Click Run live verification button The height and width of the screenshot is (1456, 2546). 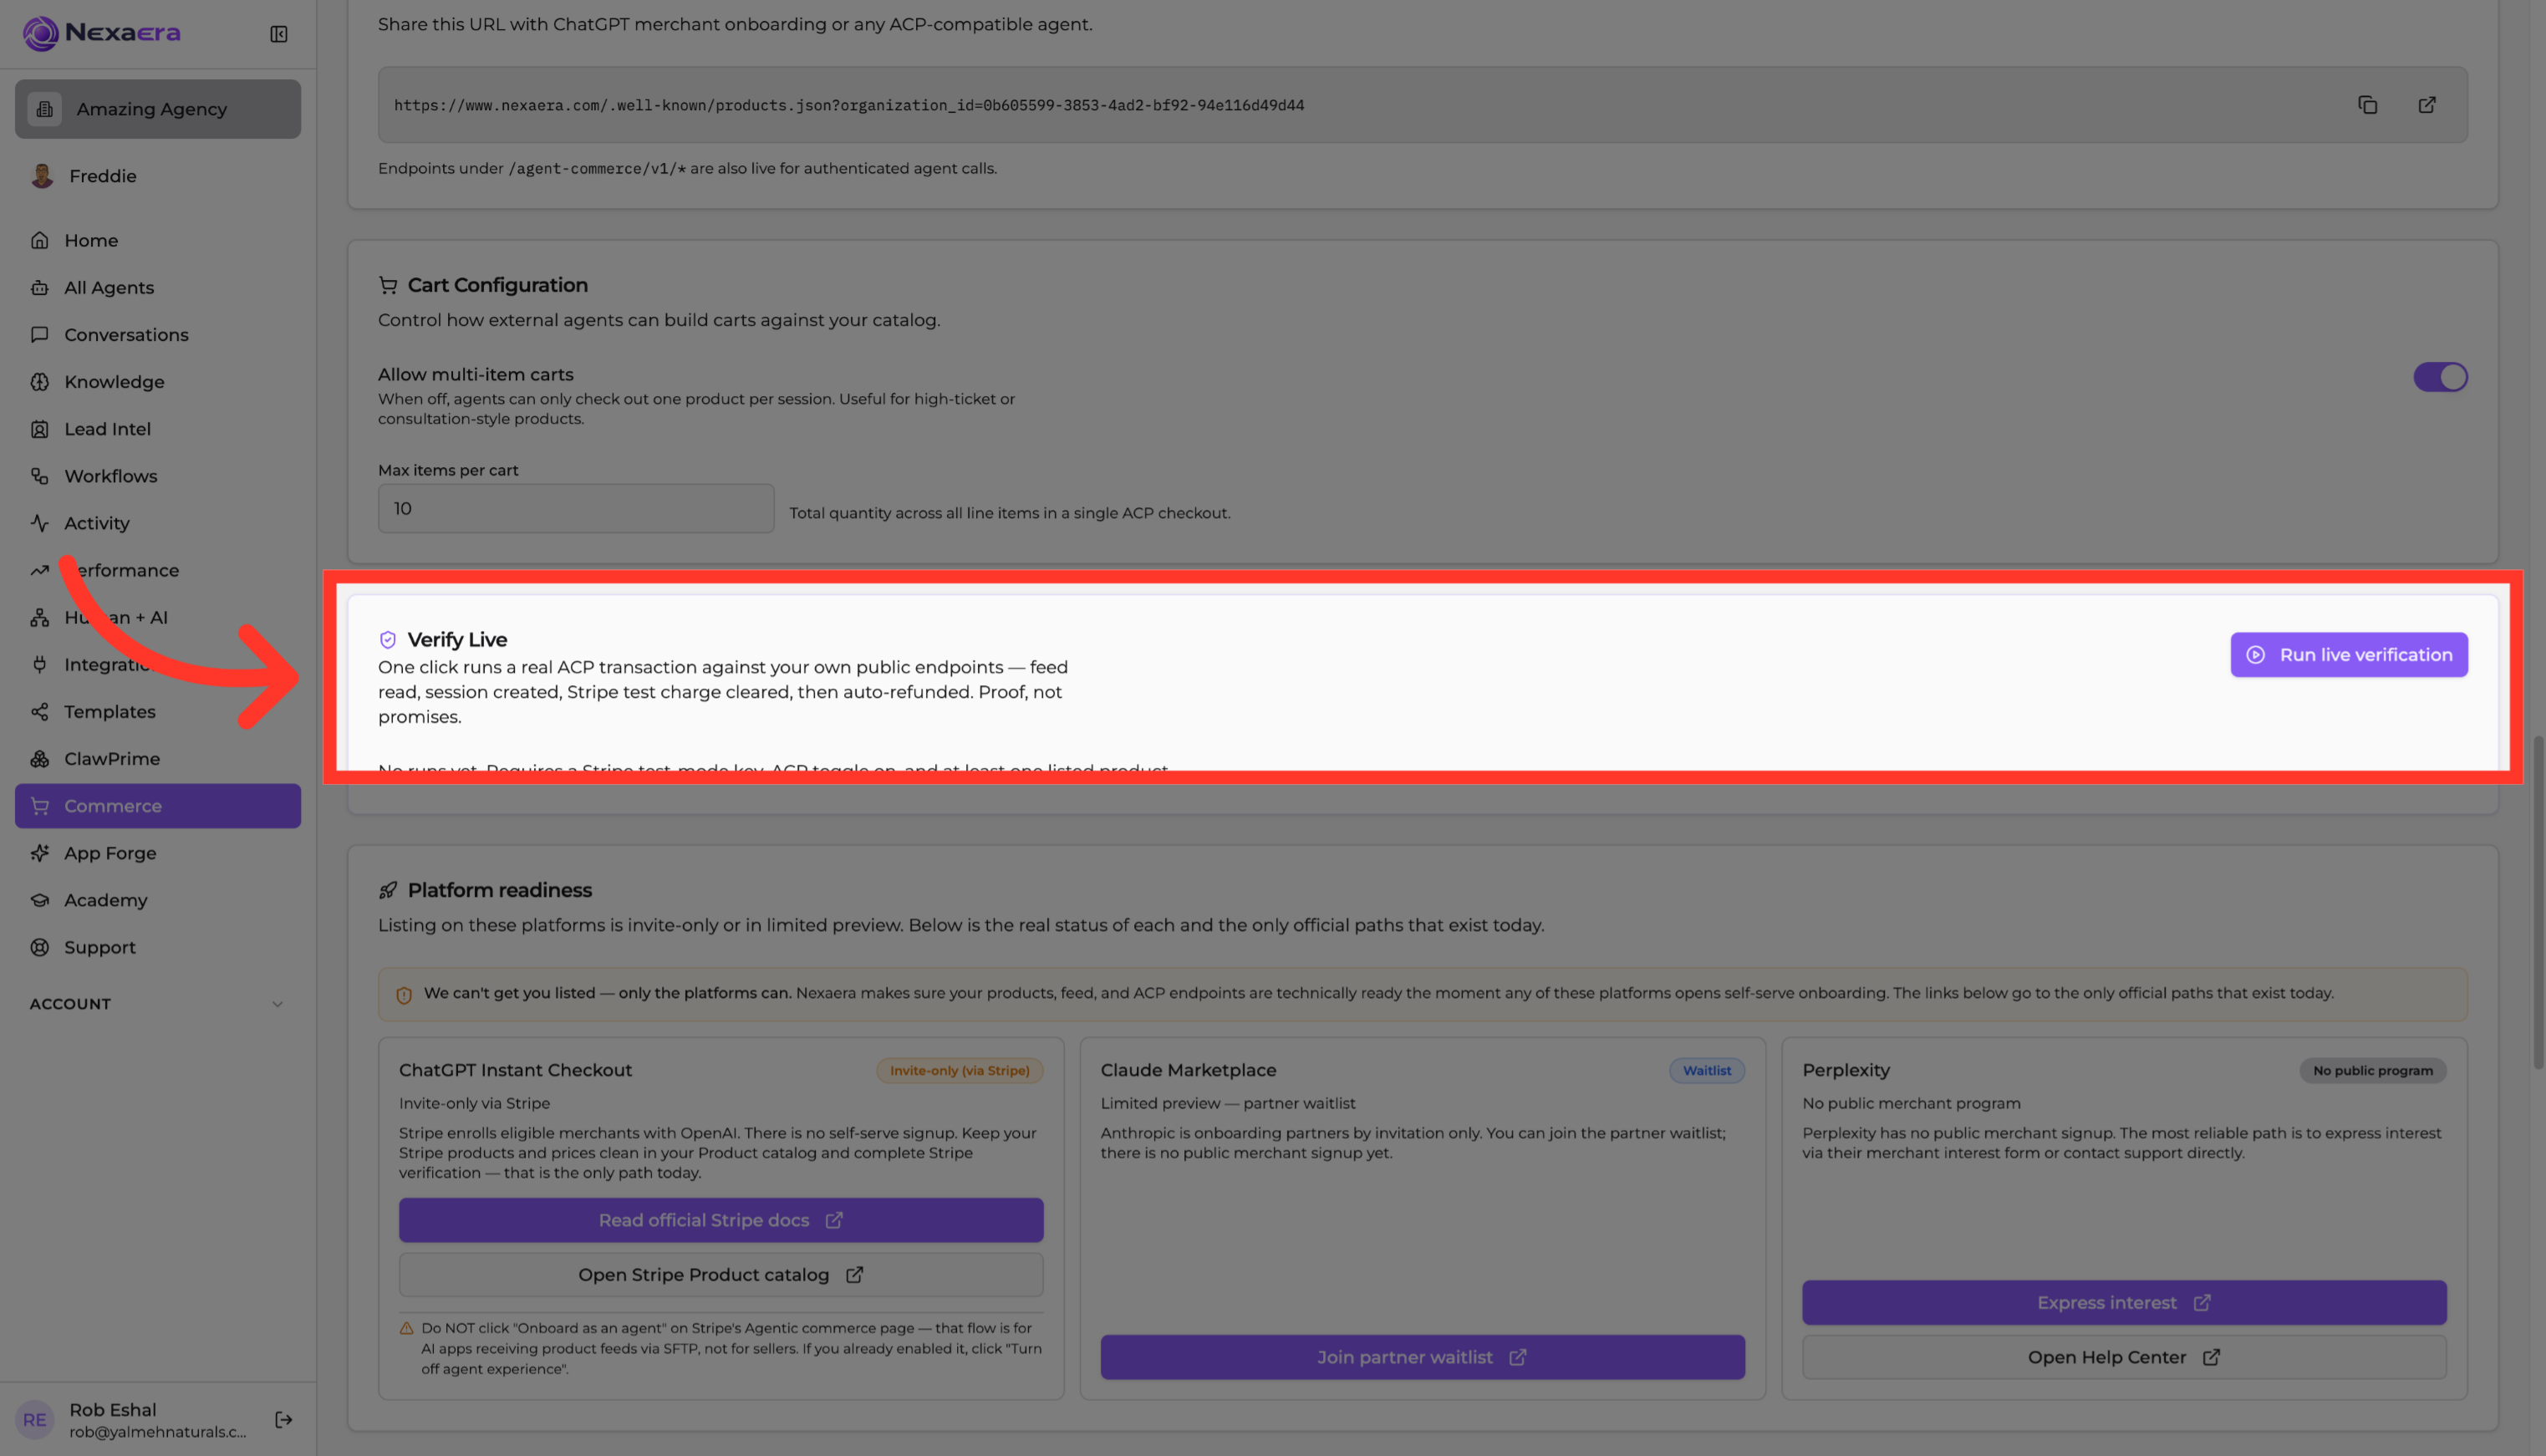tap(2349, 655)
